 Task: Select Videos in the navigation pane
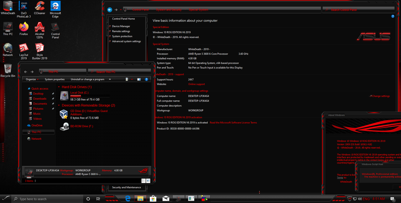[x=37, y=119]
